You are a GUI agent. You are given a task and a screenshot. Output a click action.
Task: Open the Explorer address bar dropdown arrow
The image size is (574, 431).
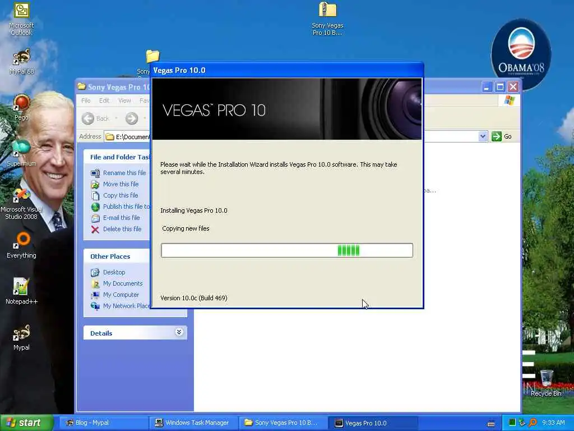[483, 136]
